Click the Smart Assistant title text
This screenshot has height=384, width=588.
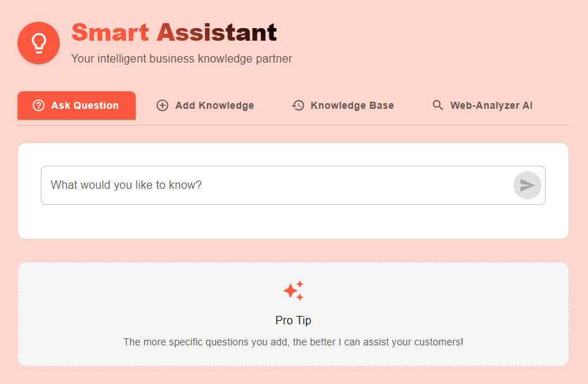click(174, 32)
